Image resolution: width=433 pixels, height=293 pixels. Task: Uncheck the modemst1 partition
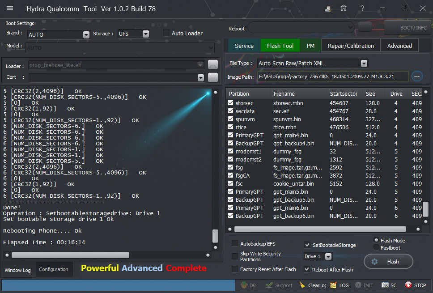(x=230, y=151)
